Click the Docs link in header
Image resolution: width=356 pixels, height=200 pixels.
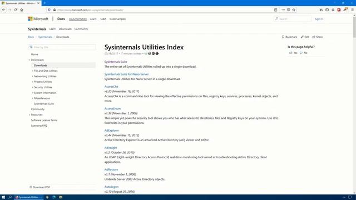point(61,19)
